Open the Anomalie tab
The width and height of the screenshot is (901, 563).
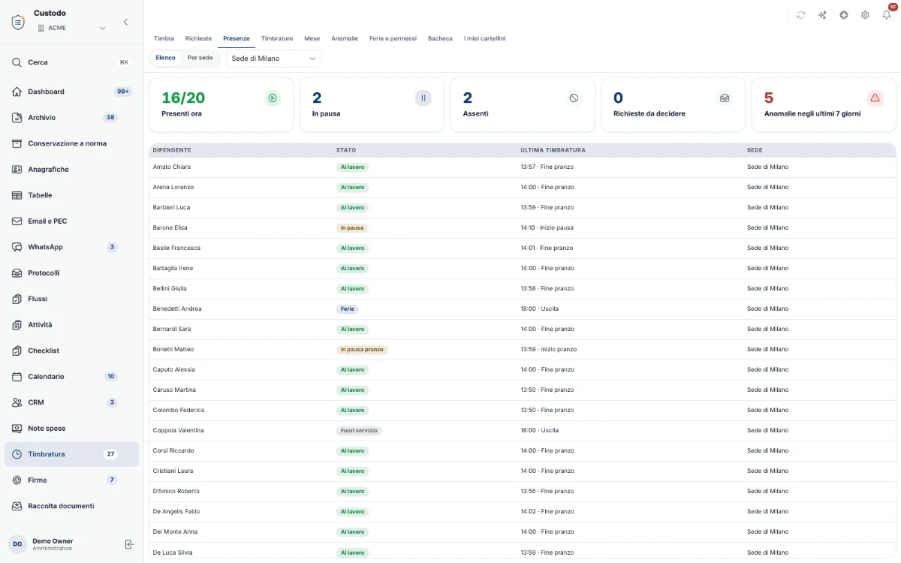pos(345,38)
